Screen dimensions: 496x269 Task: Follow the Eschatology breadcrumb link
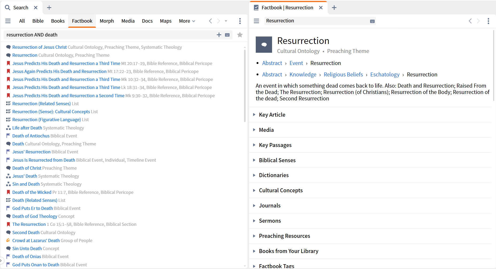[385, 75]
